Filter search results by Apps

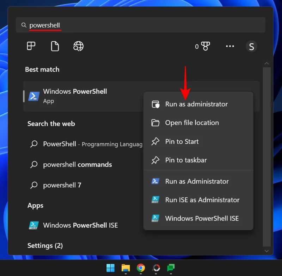31,46
